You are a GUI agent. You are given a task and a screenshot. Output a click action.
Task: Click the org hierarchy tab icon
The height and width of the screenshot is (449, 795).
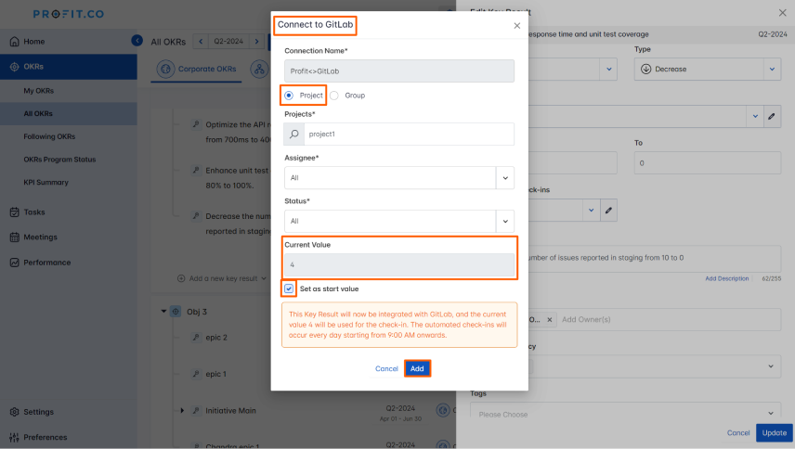(x=260, y=69)
